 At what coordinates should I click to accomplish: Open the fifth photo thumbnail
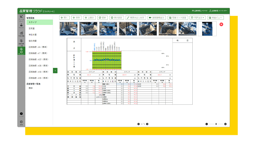point(148,29)
